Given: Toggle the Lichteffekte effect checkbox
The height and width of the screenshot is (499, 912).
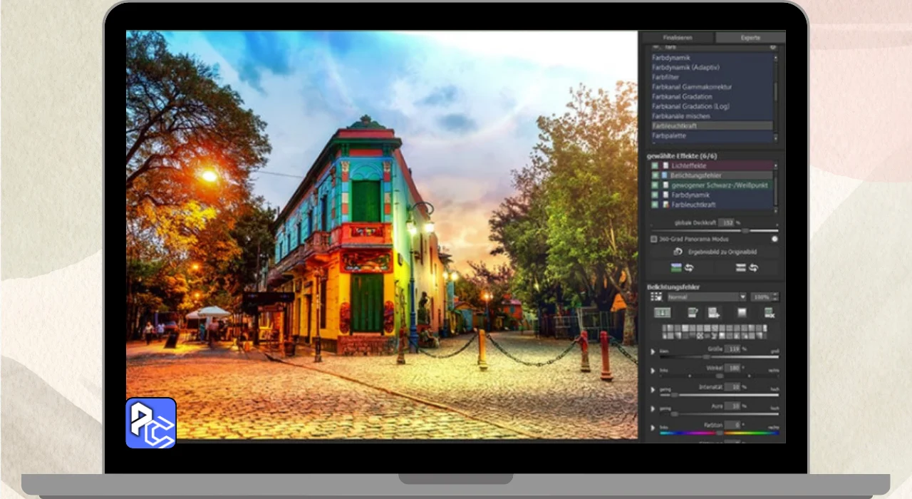Looking at the screenshot, I should (655, 165).
